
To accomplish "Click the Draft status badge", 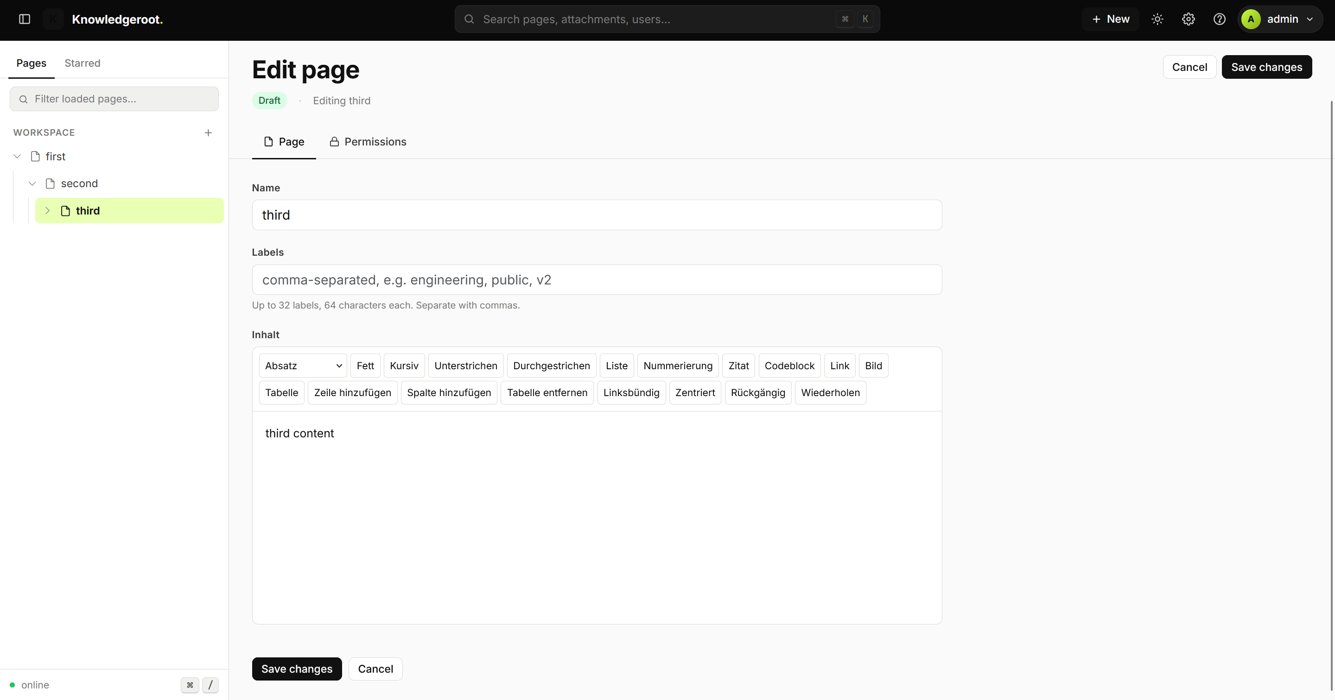I will tap(269, 101).
